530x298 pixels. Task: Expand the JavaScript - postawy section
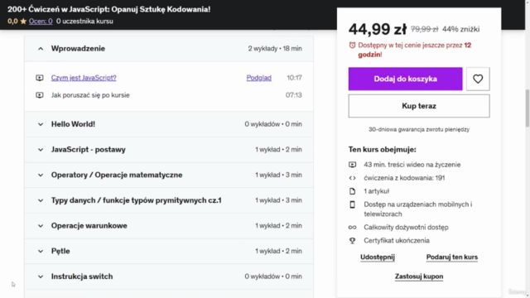point(169,149)
